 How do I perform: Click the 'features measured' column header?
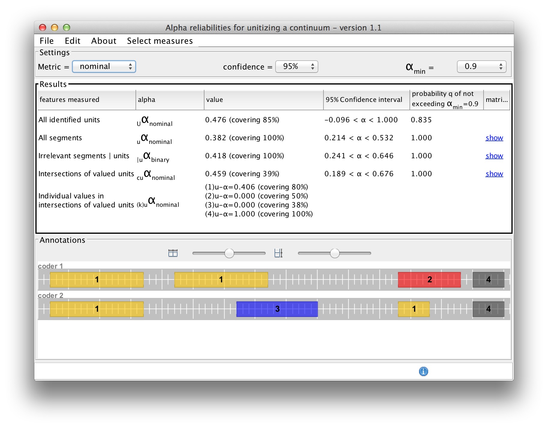coord(86,100)
